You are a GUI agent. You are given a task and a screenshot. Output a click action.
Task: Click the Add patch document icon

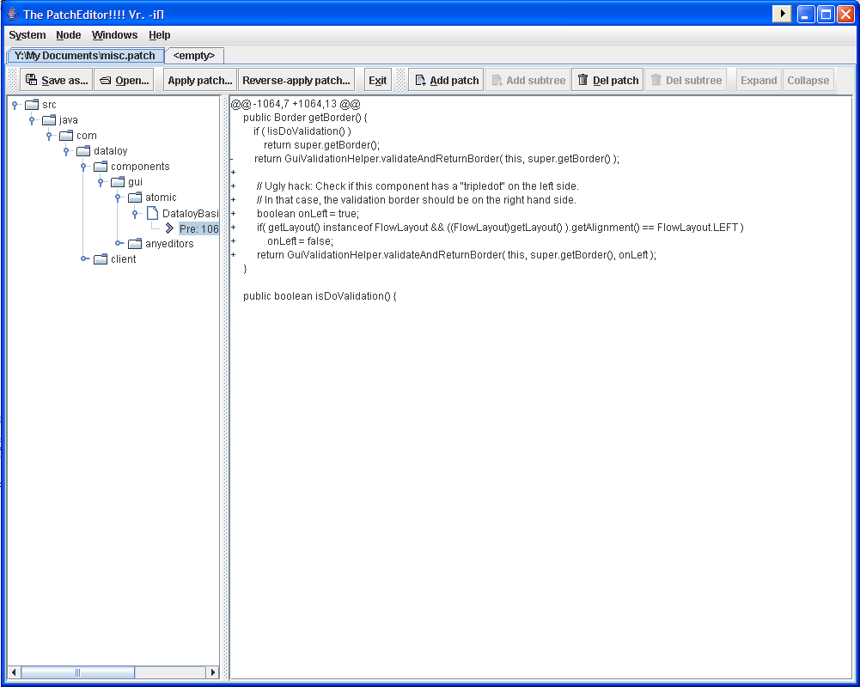(420, 80)
